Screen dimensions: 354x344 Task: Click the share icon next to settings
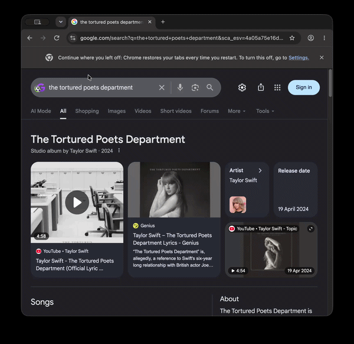(261, 87)
